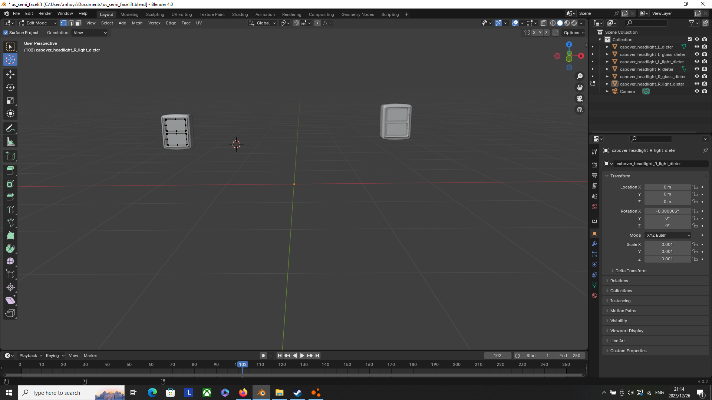Image resolution: width=712 pixels, height=400 pixels.
Task: Uncheck the Surface Project checkbox
Action: click(x=6, y=33)
